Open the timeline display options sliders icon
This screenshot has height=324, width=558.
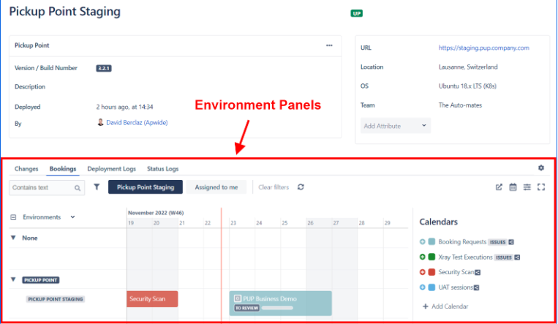click(x=527, y=187)
